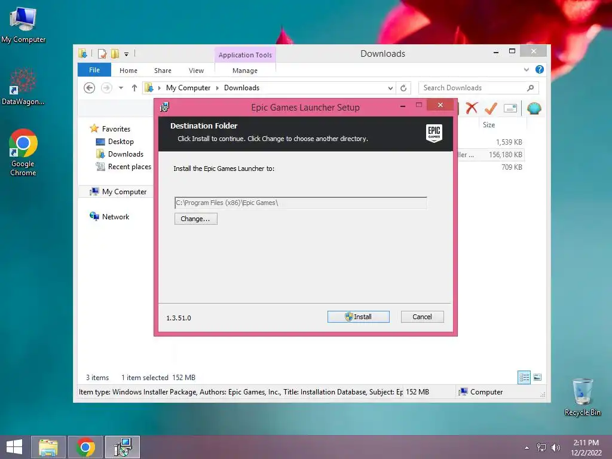The image size is (612, 459).
Task: Go back in the Downloads explorer window
Action: pos(90,88)
